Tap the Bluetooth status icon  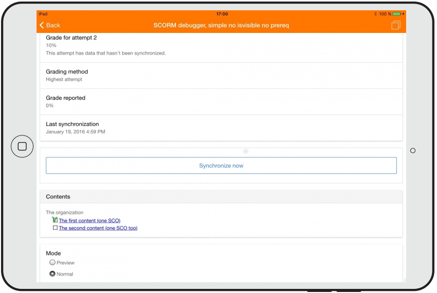coord(375,14)
